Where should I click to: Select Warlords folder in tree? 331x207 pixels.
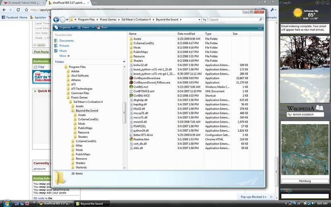pyautogui.click(x=81, y=168)
